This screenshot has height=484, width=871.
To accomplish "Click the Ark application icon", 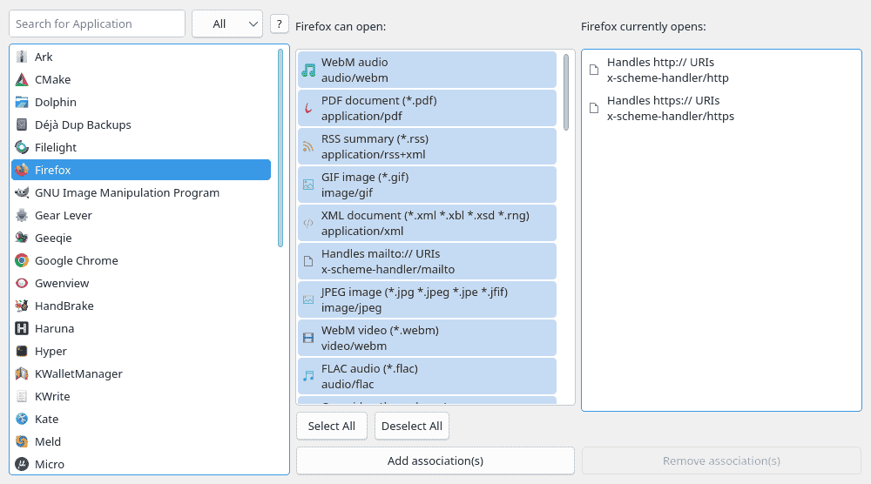I will 22,57.
